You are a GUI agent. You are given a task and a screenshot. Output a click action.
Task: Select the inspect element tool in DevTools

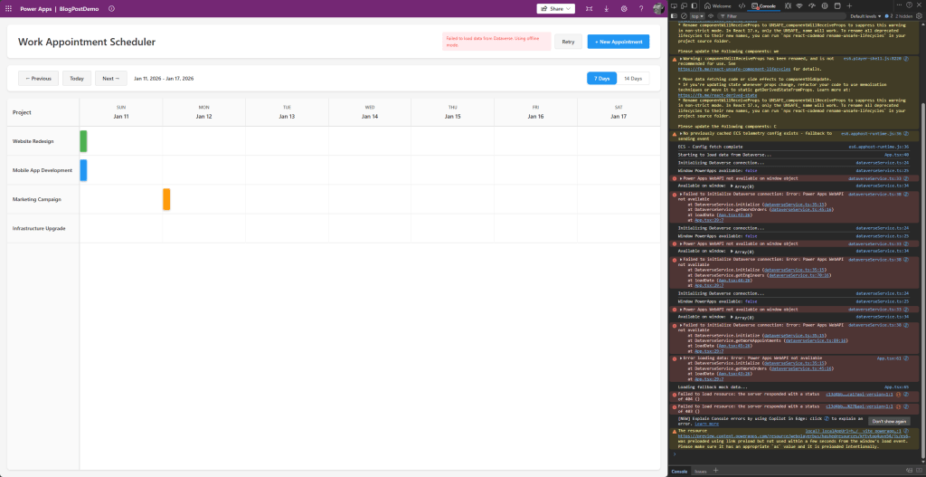coord(675,5)
